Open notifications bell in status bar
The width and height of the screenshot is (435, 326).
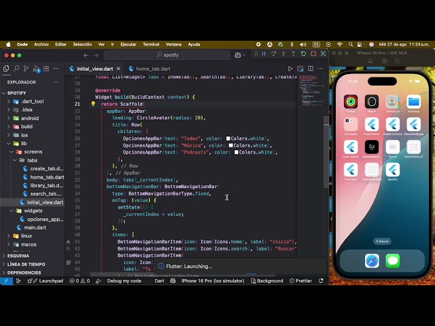[321, 280]
